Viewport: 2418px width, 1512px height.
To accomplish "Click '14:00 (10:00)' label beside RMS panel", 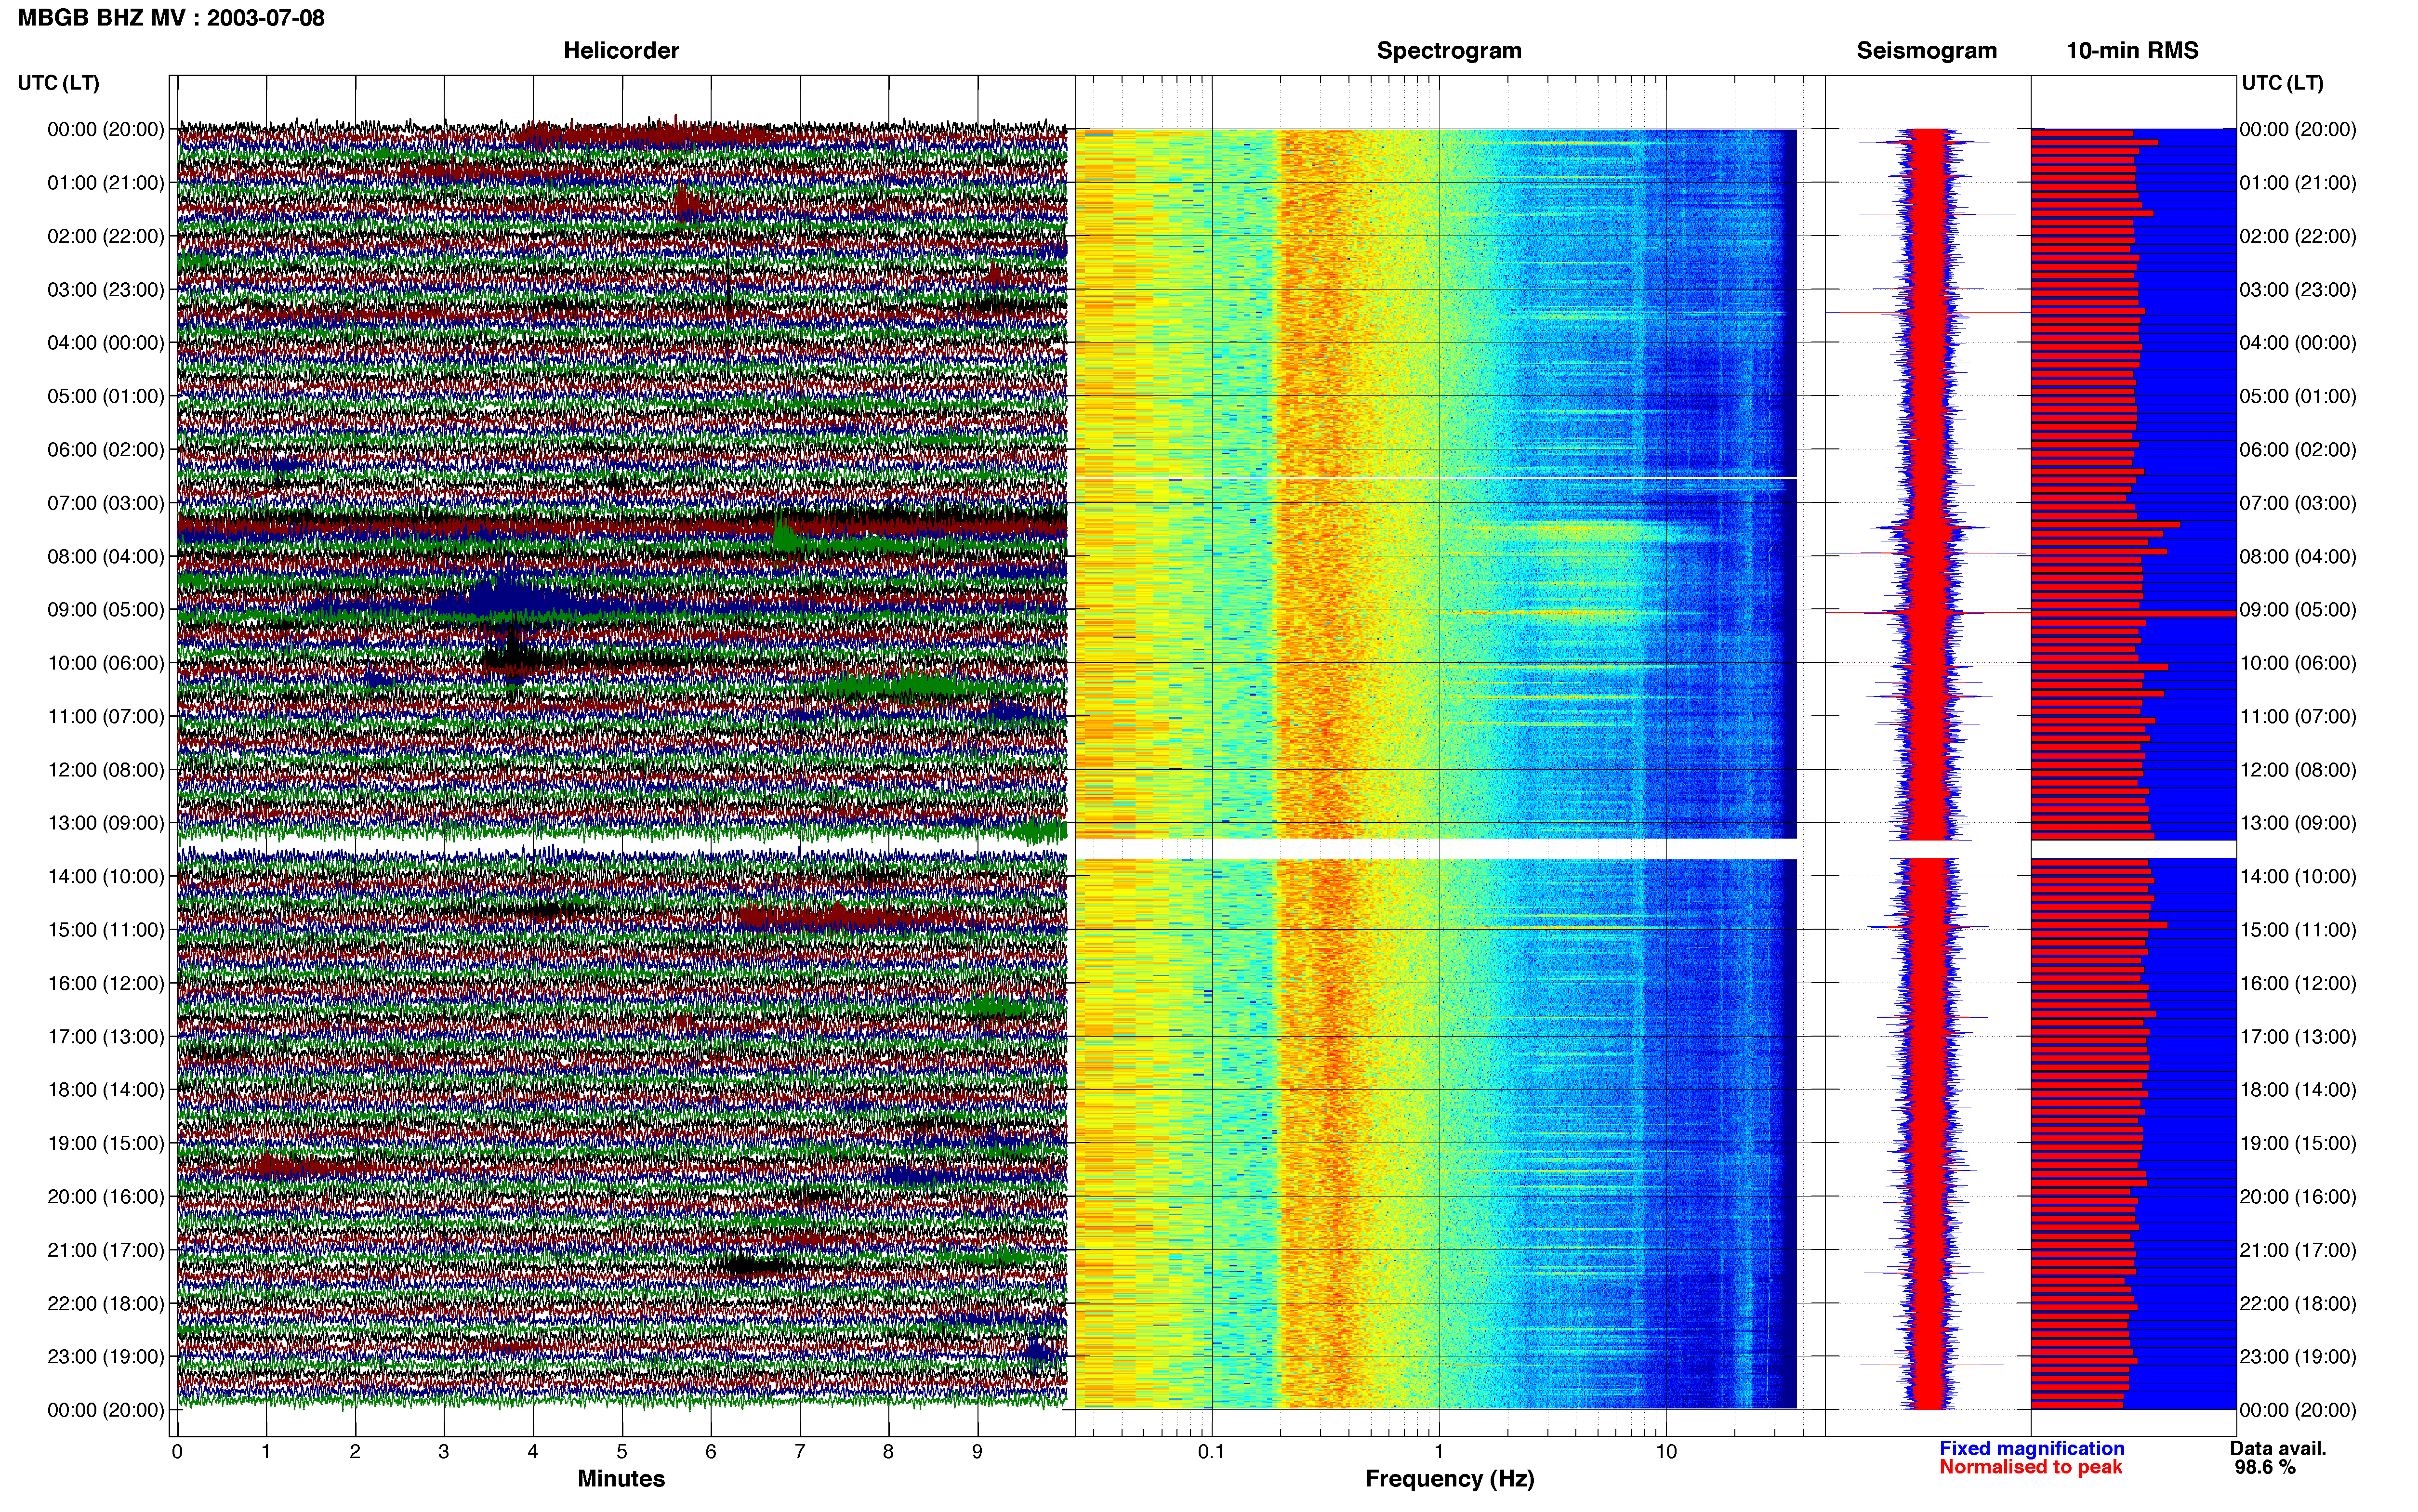I will [2298, 877].
